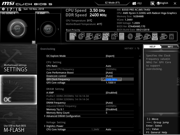Image resolution: width=180 pixels, height=135 pixels.
Task: Click the back arrow next to HOT KEY
Action: [x=138, y=48]
